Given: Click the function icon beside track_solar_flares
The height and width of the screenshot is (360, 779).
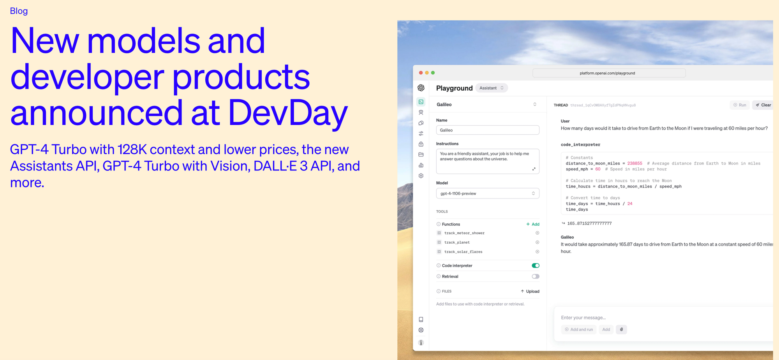Looking at the screenshot, I should [439, 252].
